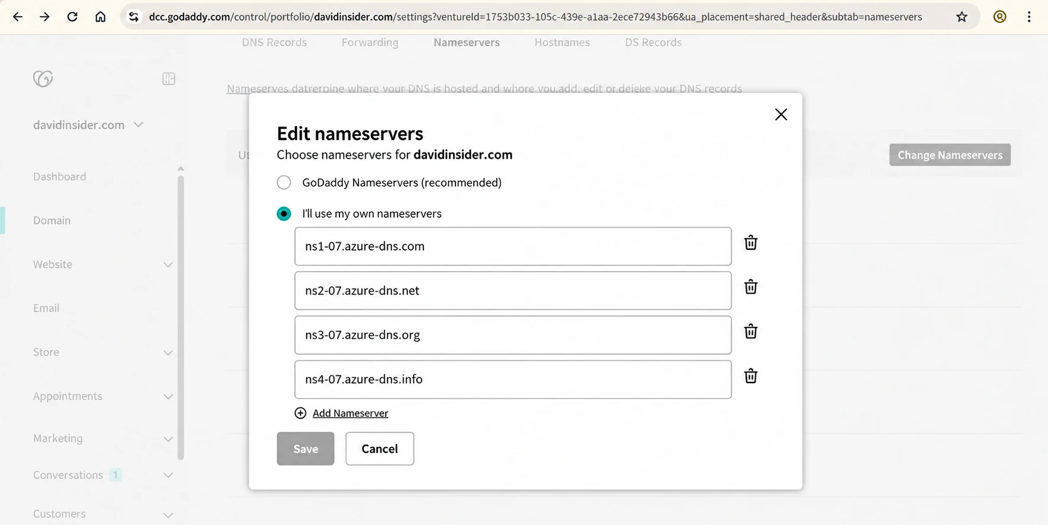Click the ns2-07.azure-dns.net input field
The width and height of the screenshot is (1048, 525).
[x=513, y=290]
